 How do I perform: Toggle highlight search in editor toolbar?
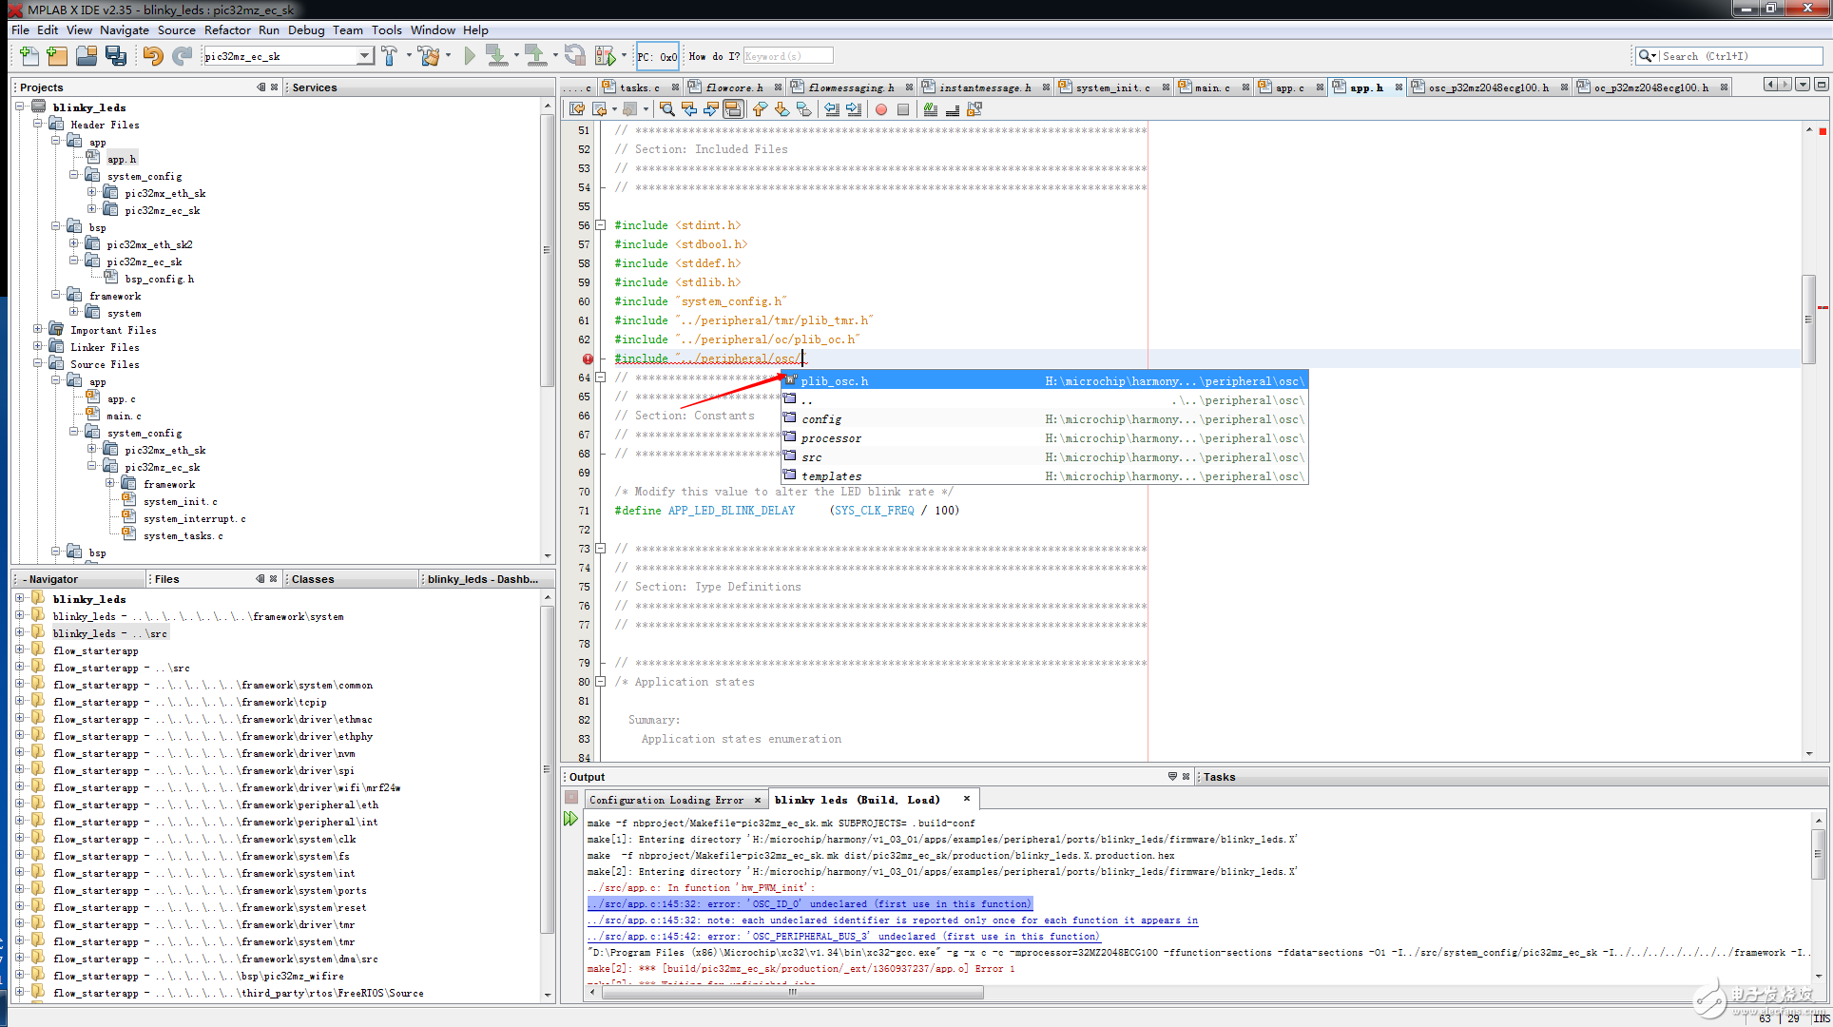click(x=732, y=109)
